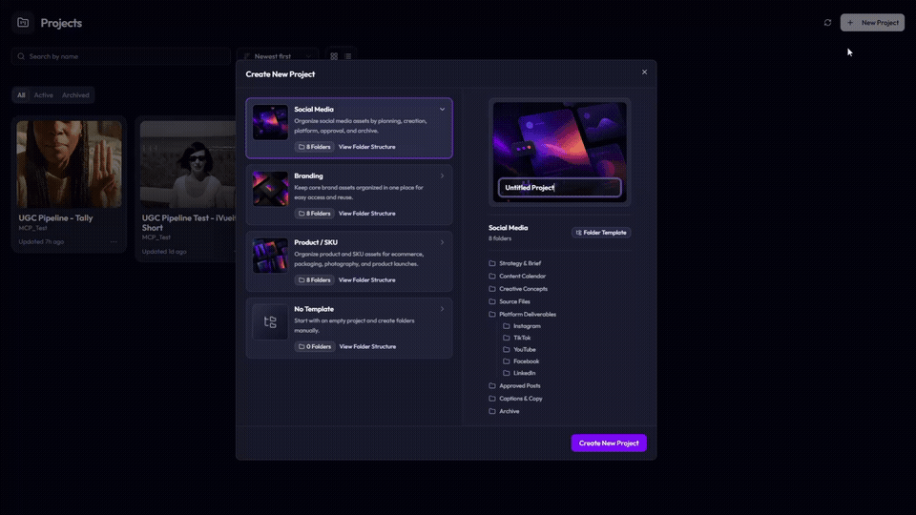The height and width of the screenshot is (515, 916).
Task: Select the Content Calendar folder
Action: (x=517, y=277)
